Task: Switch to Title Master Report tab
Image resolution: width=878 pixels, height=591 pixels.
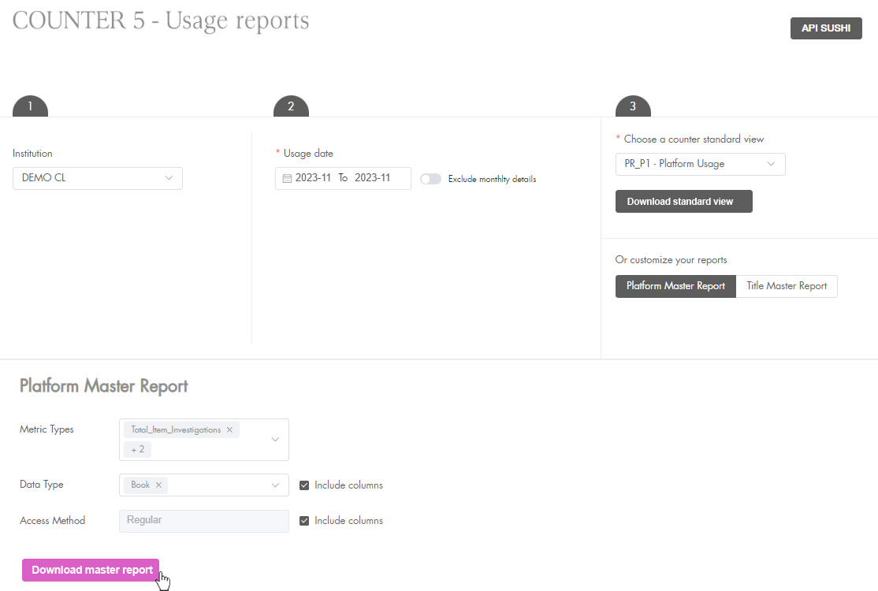Action: coord(786,286)
